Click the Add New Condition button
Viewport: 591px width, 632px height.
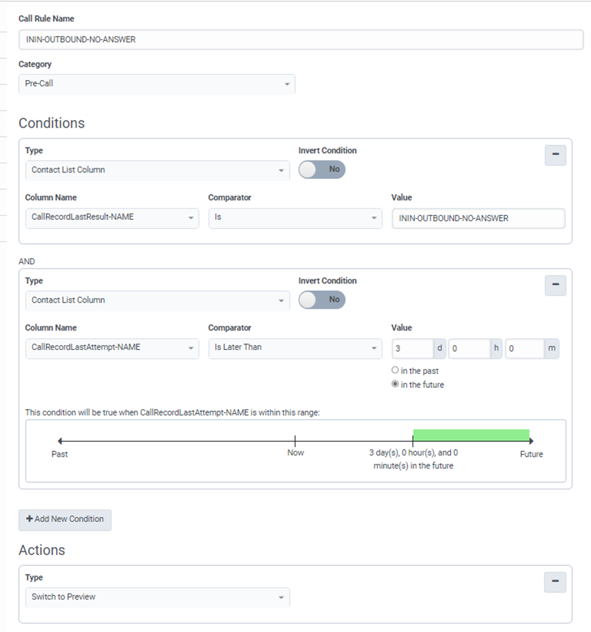click(x=65, y=519)
